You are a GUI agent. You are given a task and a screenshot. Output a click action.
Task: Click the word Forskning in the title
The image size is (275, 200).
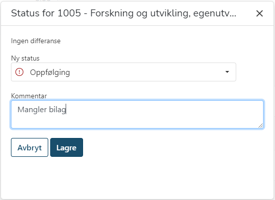tap(112, 13)
